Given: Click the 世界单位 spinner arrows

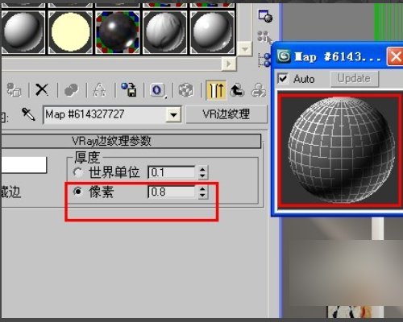Looking at the screenshot, I should point(202,172).
